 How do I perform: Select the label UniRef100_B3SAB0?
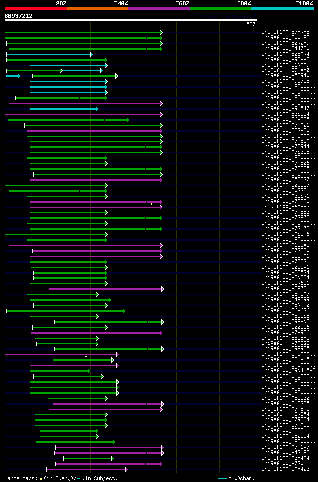click(285, 131)
